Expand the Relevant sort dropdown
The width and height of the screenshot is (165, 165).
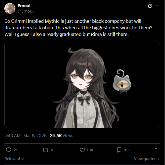tap(14, 159)
